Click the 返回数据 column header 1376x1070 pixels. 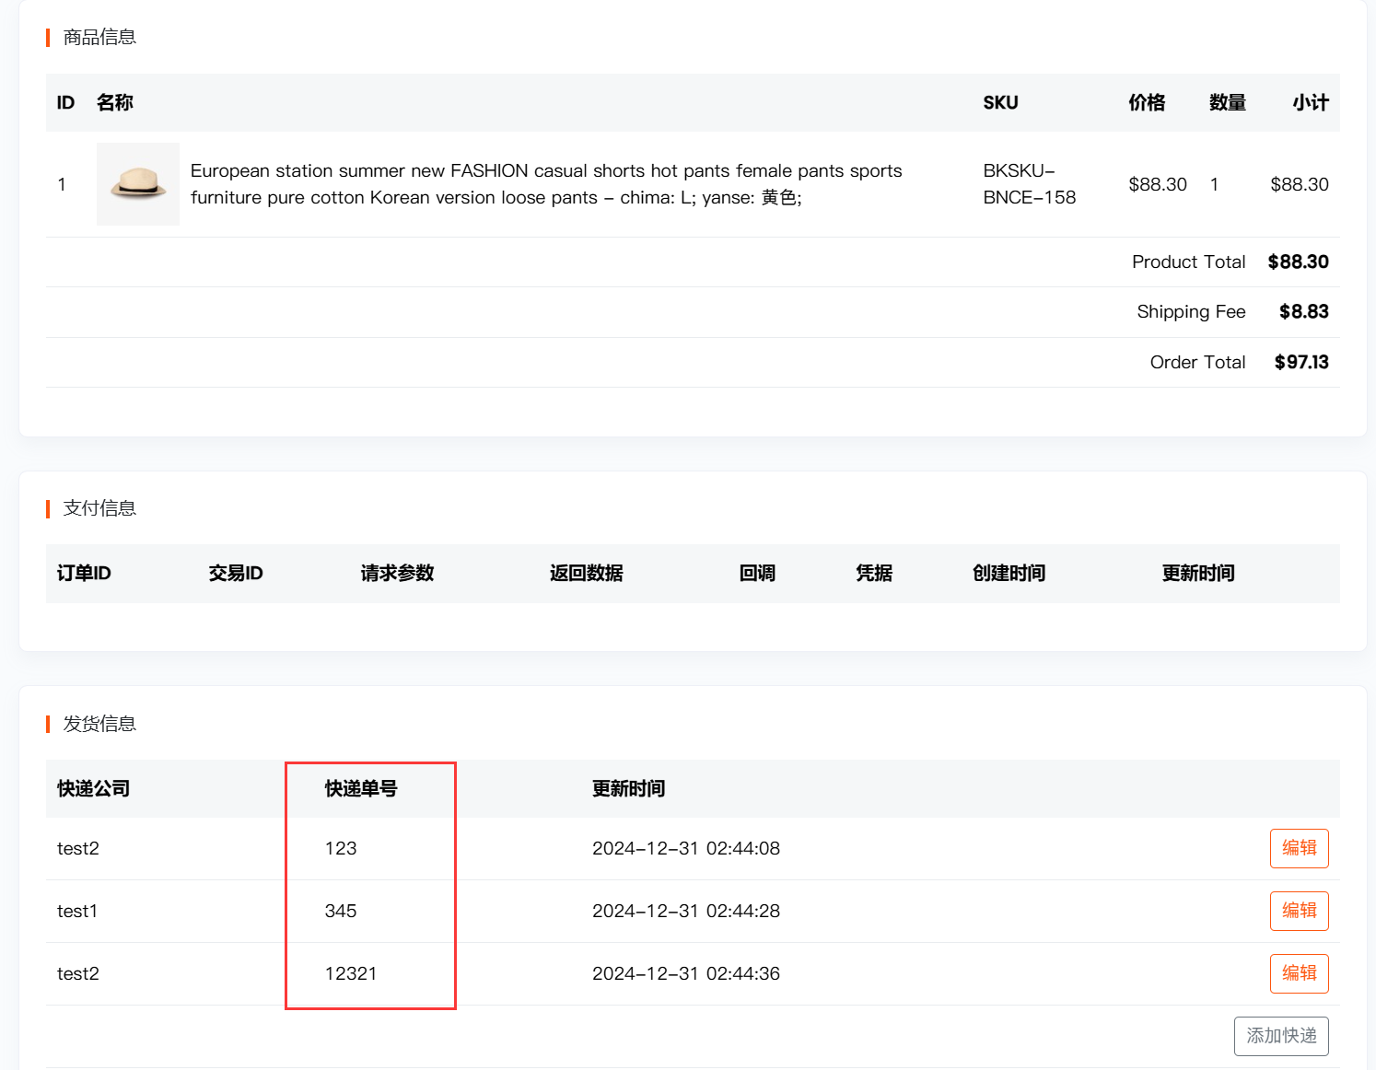(x=586, y=574)
